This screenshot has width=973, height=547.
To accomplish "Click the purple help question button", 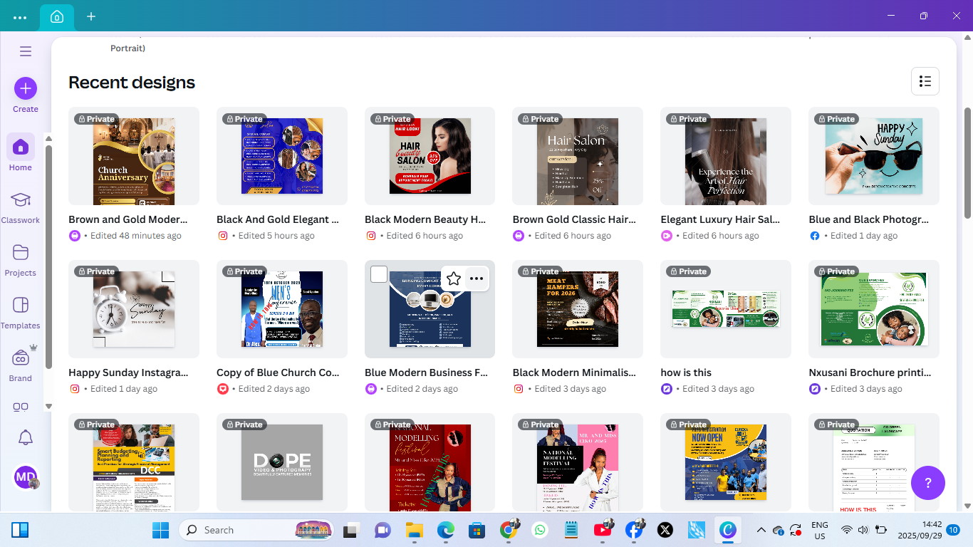I will [927, 483].
